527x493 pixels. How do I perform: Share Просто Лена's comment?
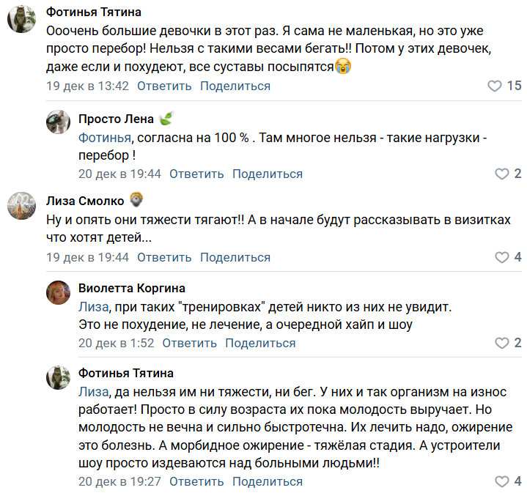point(268,174)
